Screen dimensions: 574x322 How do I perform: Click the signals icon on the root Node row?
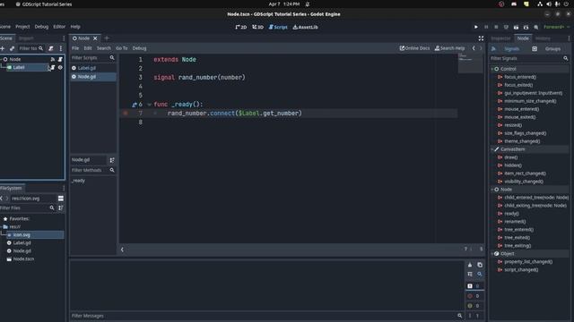coord(53,59)
